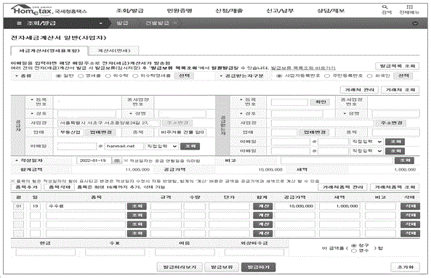Viewport: 431px width, 278px height.
Task: Select the 위수탁영세율 radio button
Action: (x=135, y=75)
